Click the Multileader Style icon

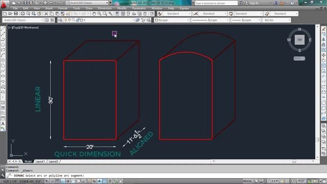[267, 14]
